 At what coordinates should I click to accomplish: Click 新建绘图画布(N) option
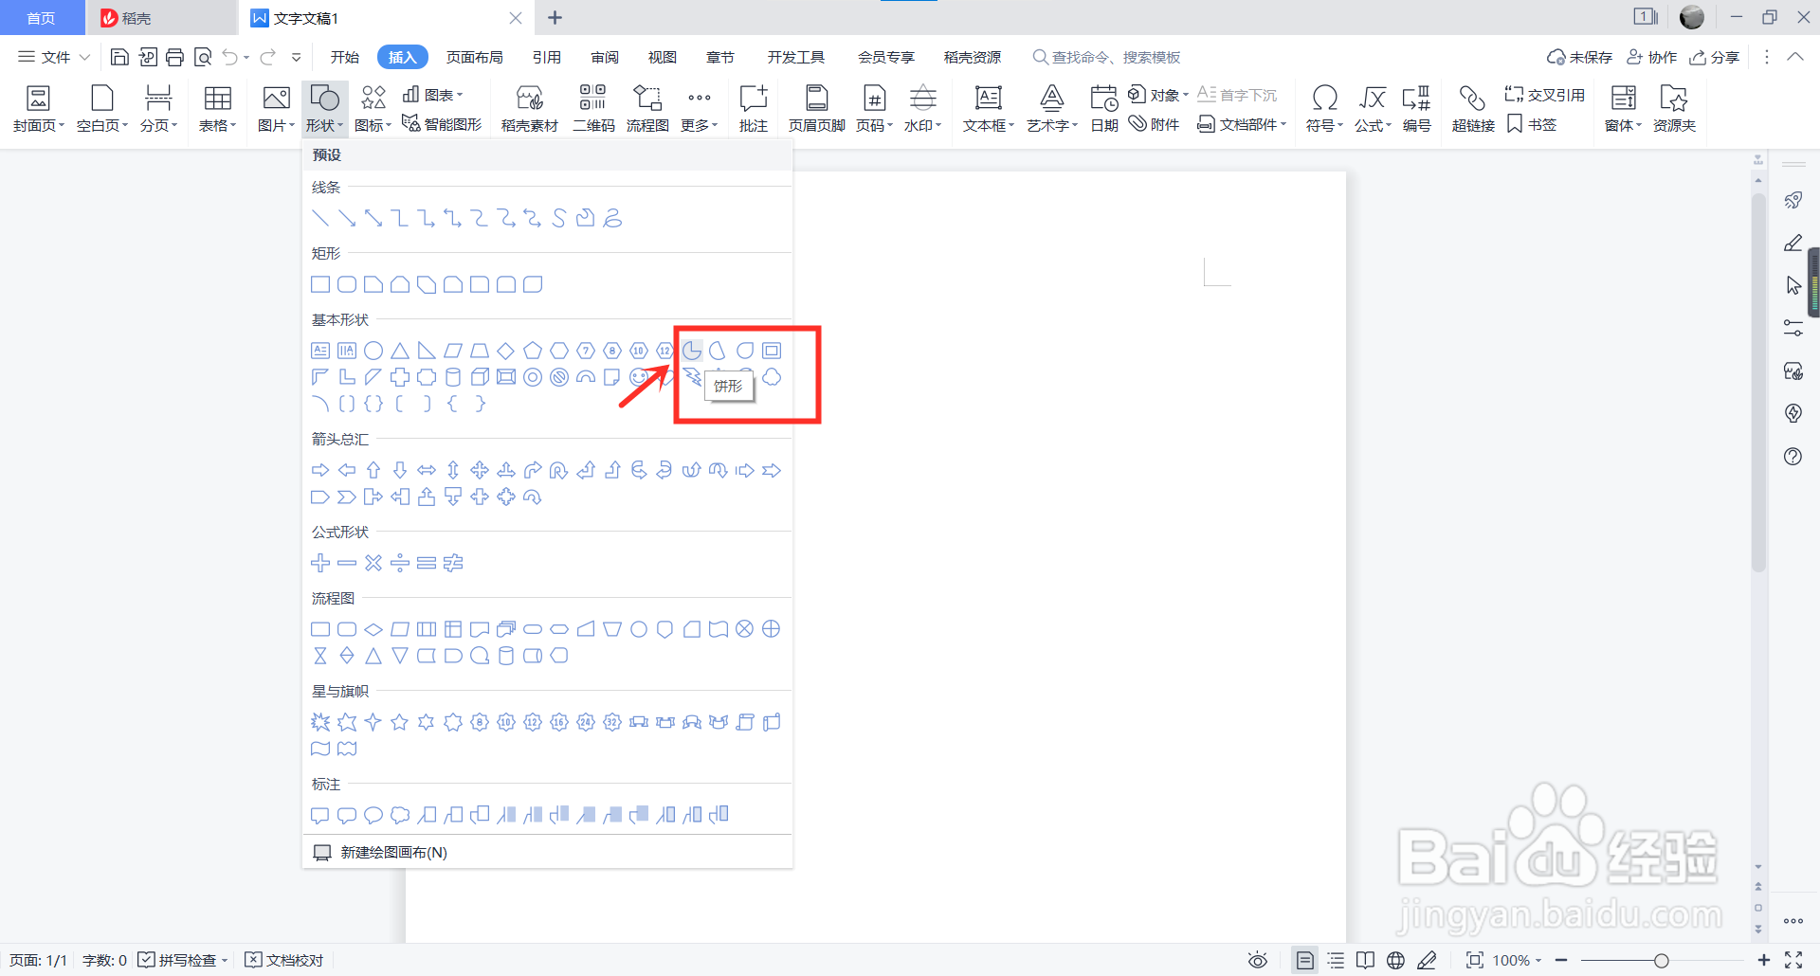click(547, 852)
